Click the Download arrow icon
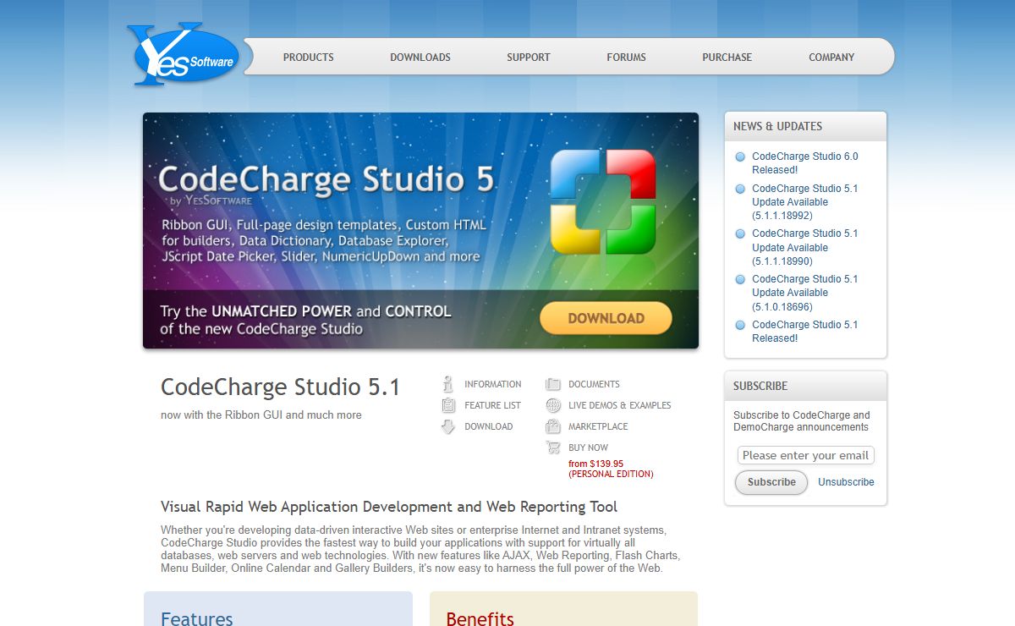The height and width of the screenshot is (626, 1015). pyautogui.click(x=448, y=426)
